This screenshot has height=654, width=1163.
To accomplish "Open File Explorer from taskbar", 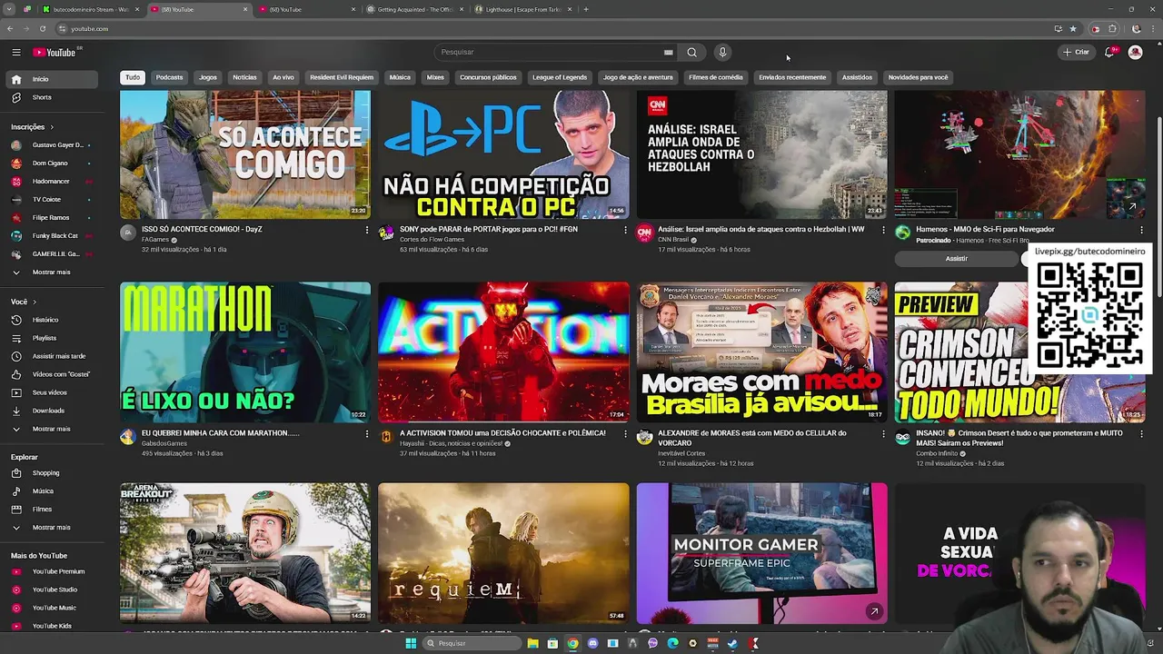I will click(x=532, y=643).
